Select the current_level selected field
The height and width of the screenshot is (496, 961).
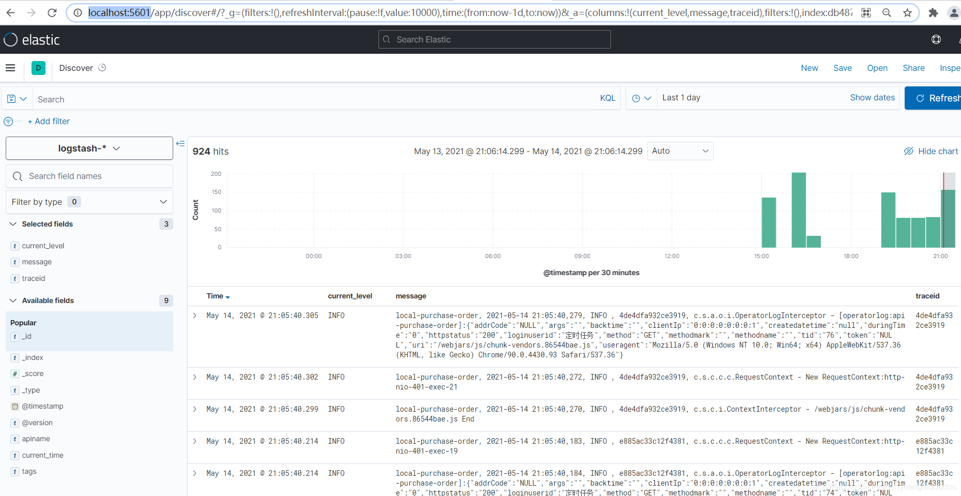coord(43,246)
